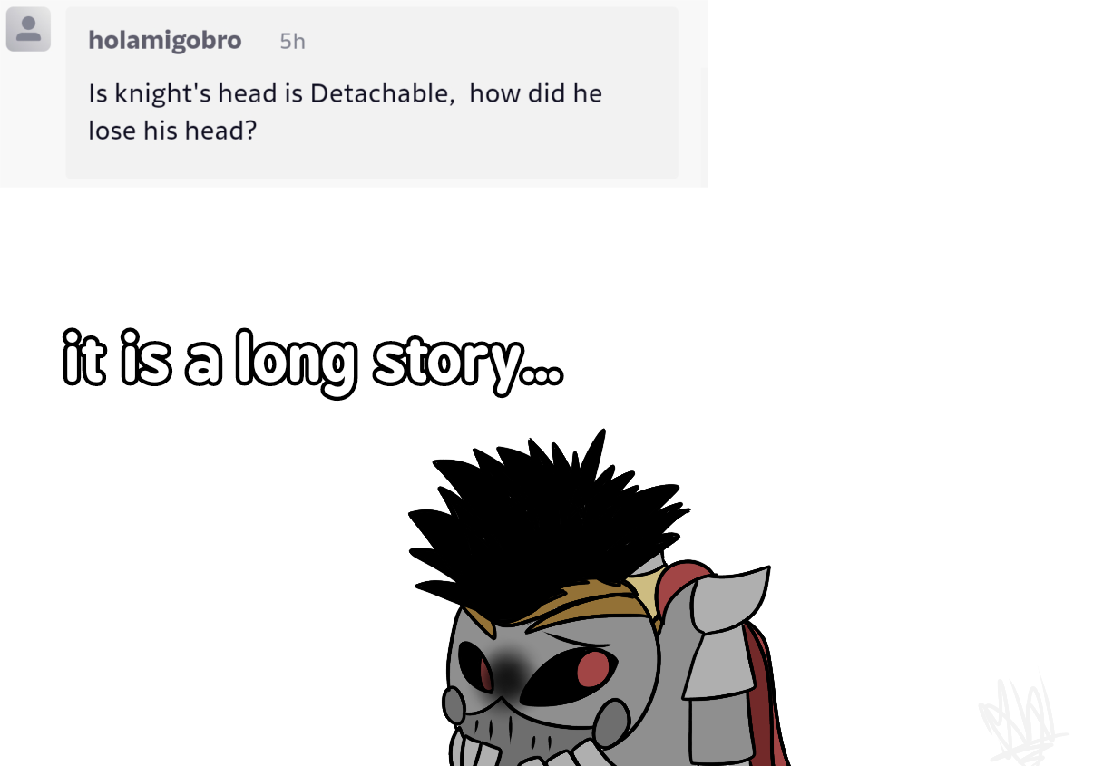The width and height of the screenshot is (1113, 766).
Task: Click the dark smudge on knight's nose
Action: point(509,671)
